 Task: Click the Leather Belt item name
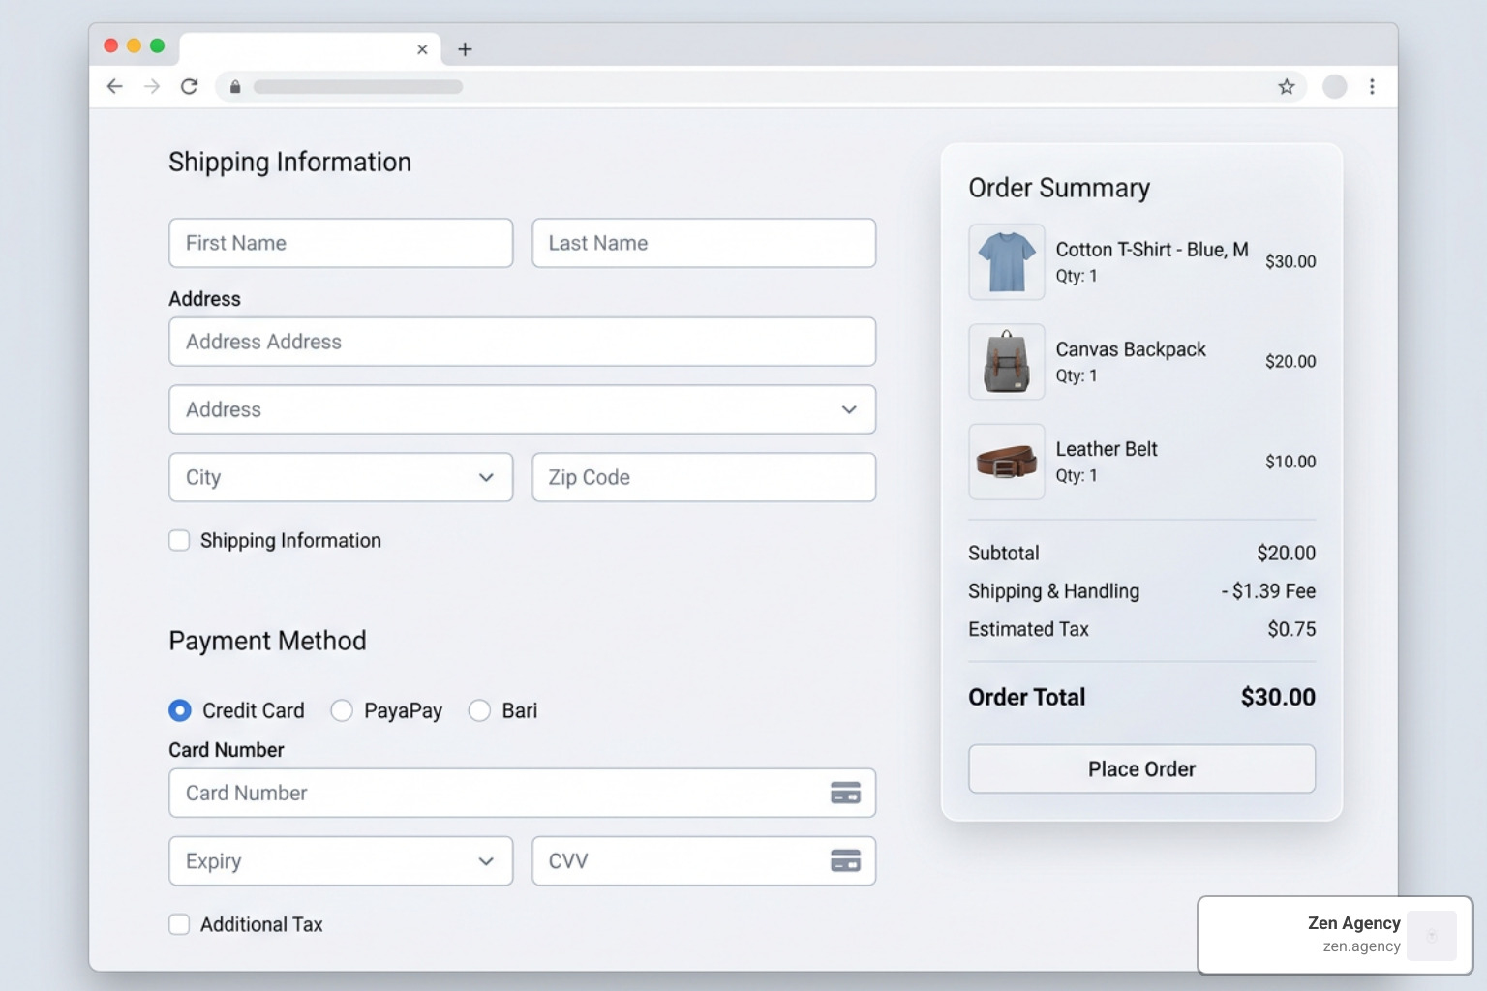tap(1107, 449)
